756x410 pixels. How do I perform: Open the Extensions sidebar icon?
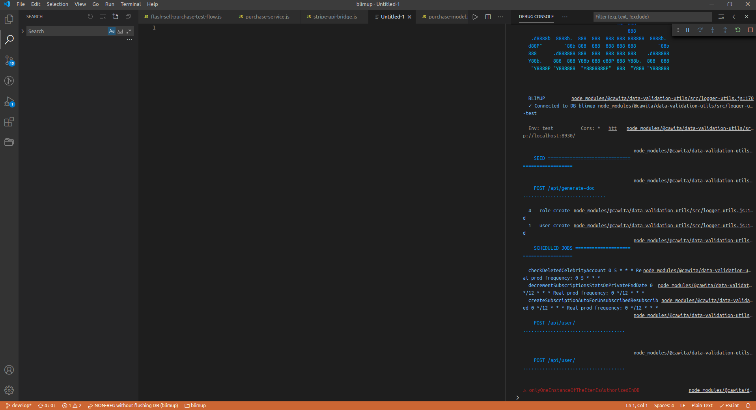9,122
